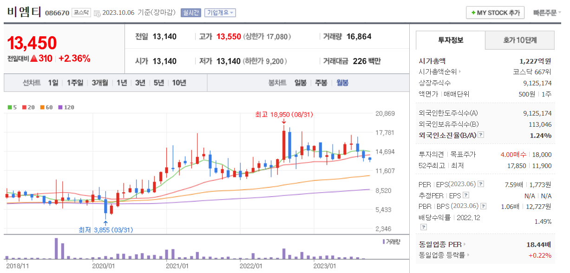Click the 외국인보유주식수 value 113,046
This screenshot has width=570, height=273.
point(540,124)
